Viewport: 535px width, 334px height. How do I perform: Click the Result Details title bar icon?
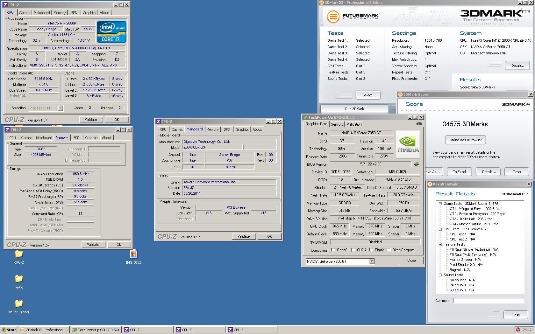[x=430, y=184]
